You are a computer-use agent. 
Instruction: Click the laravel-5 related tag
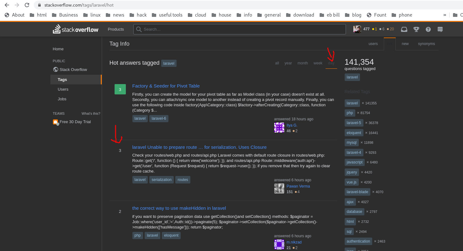coord(354,123)
